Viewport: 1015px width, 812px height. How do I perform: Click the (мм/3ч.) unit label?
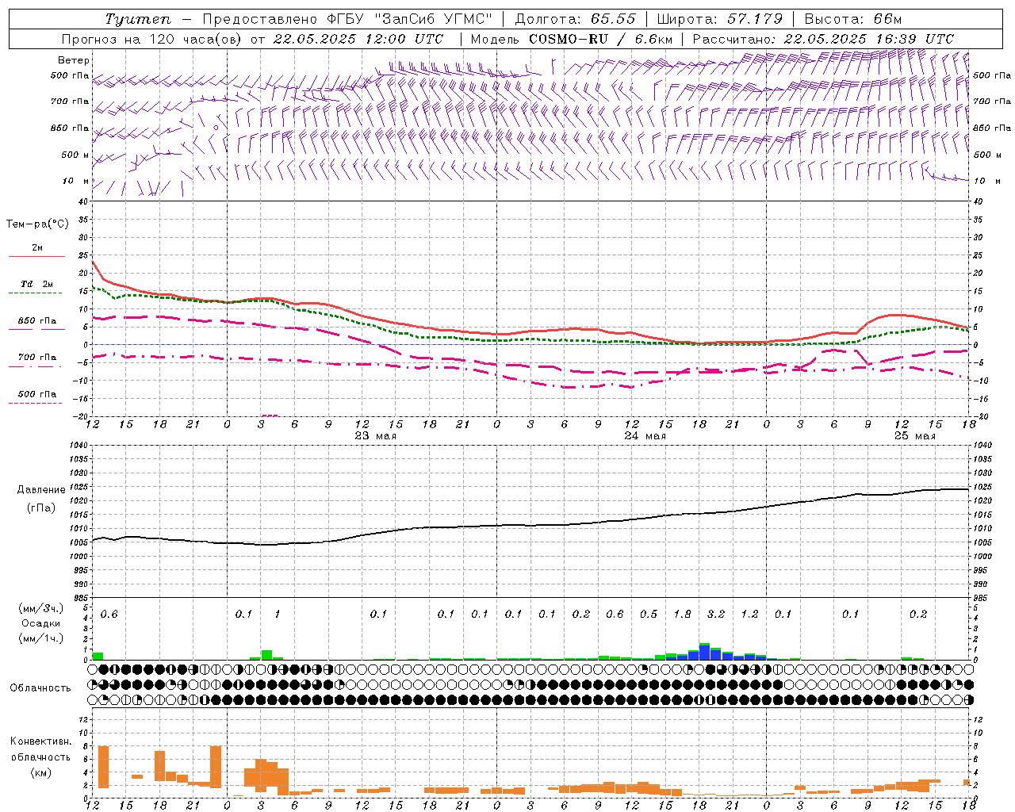(x=41, y=608)
